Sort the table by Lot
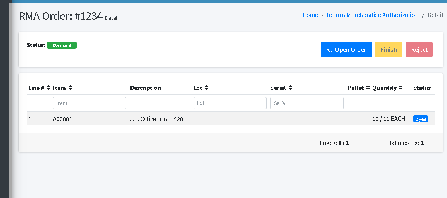 pyautogui.click(x=207, y=88)
